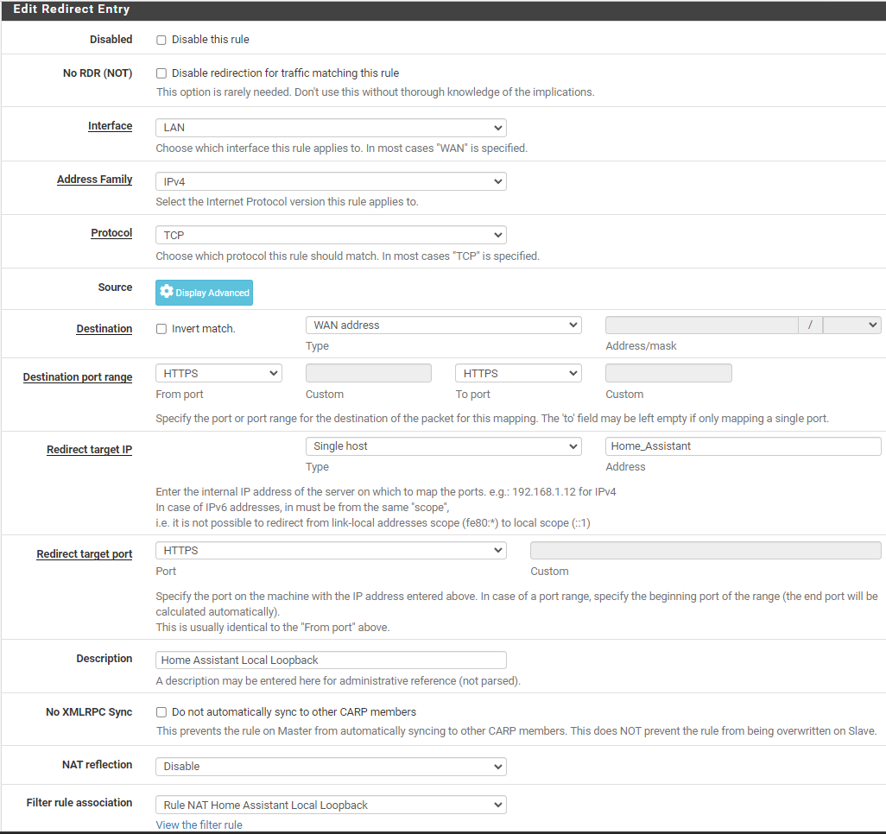Open the Destination type dropdown 'WAN address'
This screenshot has width=886, height=834.
point(444,325)
